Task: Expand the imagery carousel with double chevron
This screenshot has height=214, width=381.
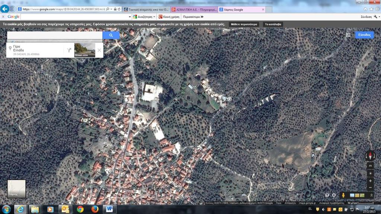Action: click(x=372, y=195)
